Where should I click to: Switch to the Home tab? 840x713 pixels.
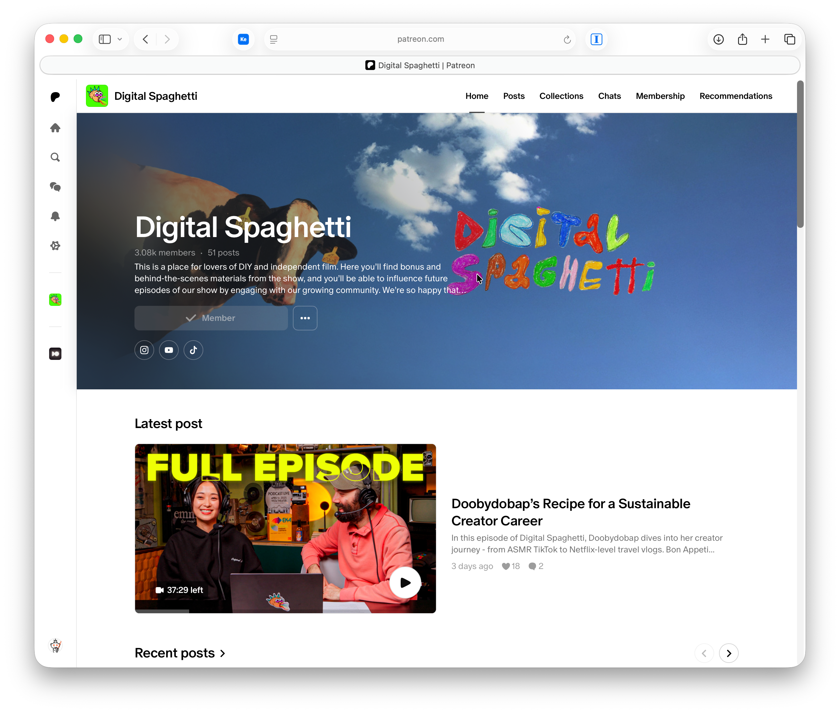tap(477, 96)
